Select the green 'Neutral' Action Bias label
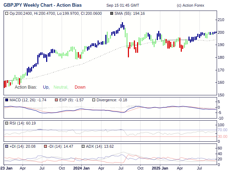This screenshot has width=229, height=172. click(61, 87)
